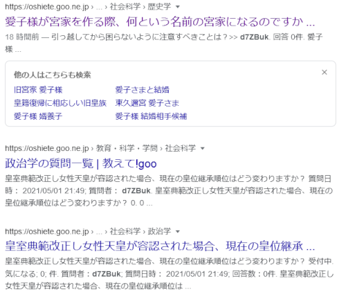This screenshot has height=292, width=346.
Task: Click the URL breadcrumb with 教育・科学・学問
Action: [x=100, y=148]
